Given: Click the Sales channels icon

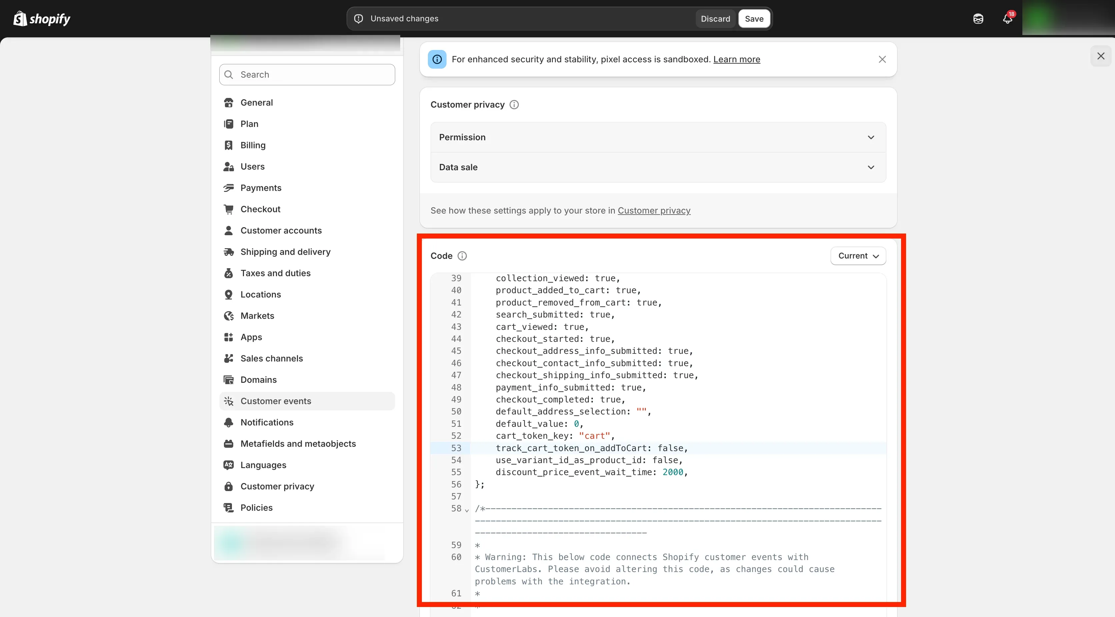Looking at the screenshot, I should click(x=229, y=358).
